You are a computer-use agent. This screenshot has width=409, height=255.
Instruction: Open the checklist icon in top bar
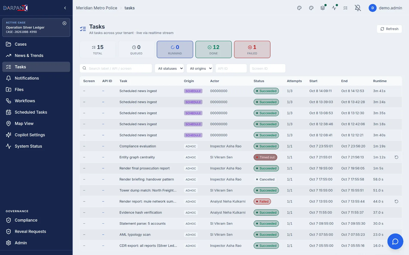pos(345,8)
